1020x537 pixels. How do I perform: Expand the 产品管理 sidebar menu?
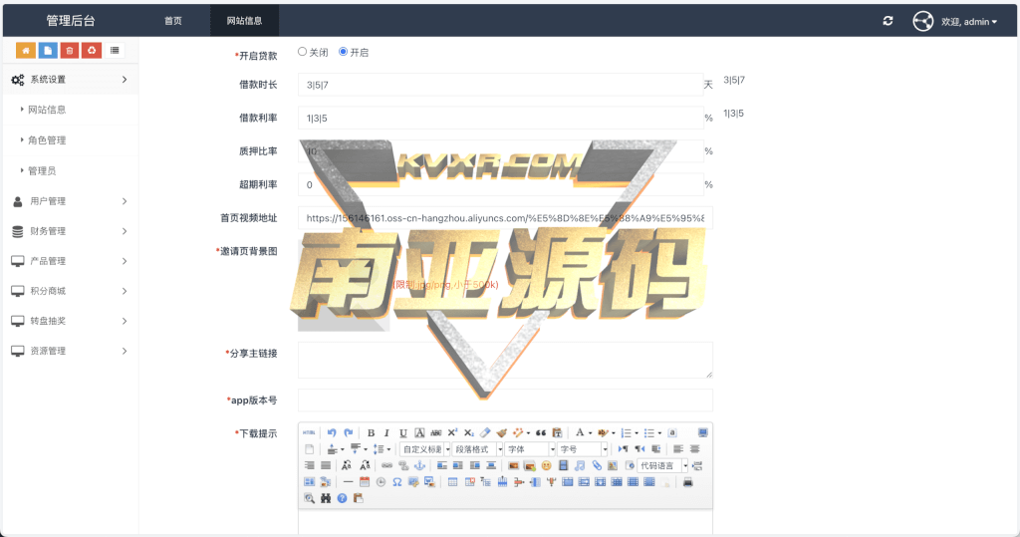tap(69, 261)
